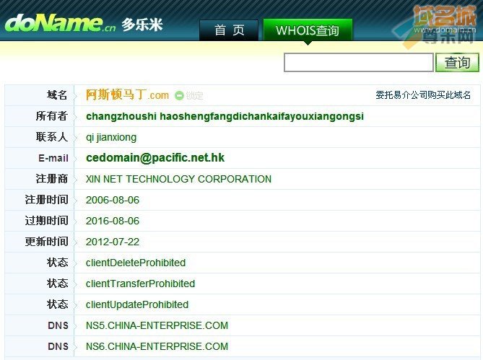Click status clientDeleteProhibited

tap(136, 263)
